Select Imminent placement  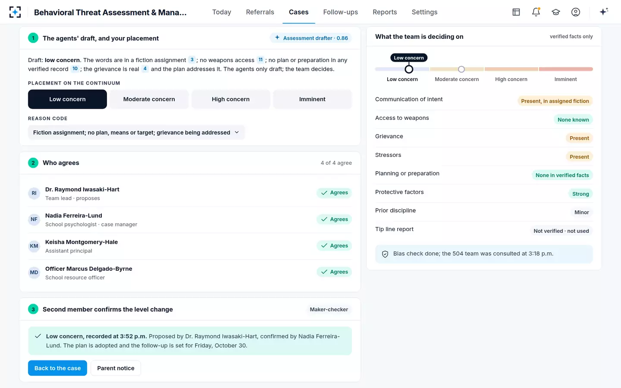point(312,99)
